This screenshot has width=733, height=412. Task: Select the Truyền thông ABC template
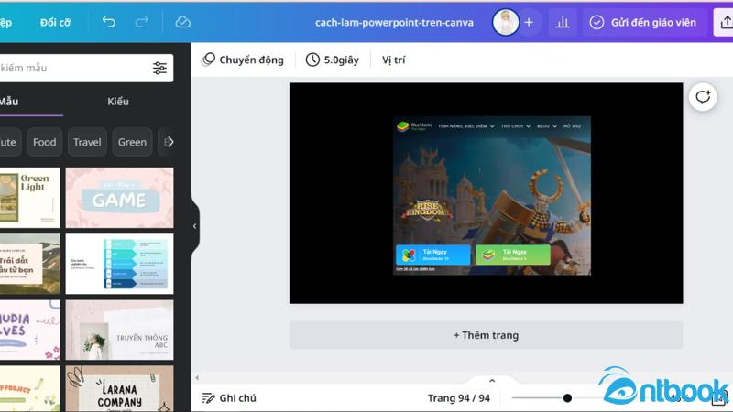[119, 330]
